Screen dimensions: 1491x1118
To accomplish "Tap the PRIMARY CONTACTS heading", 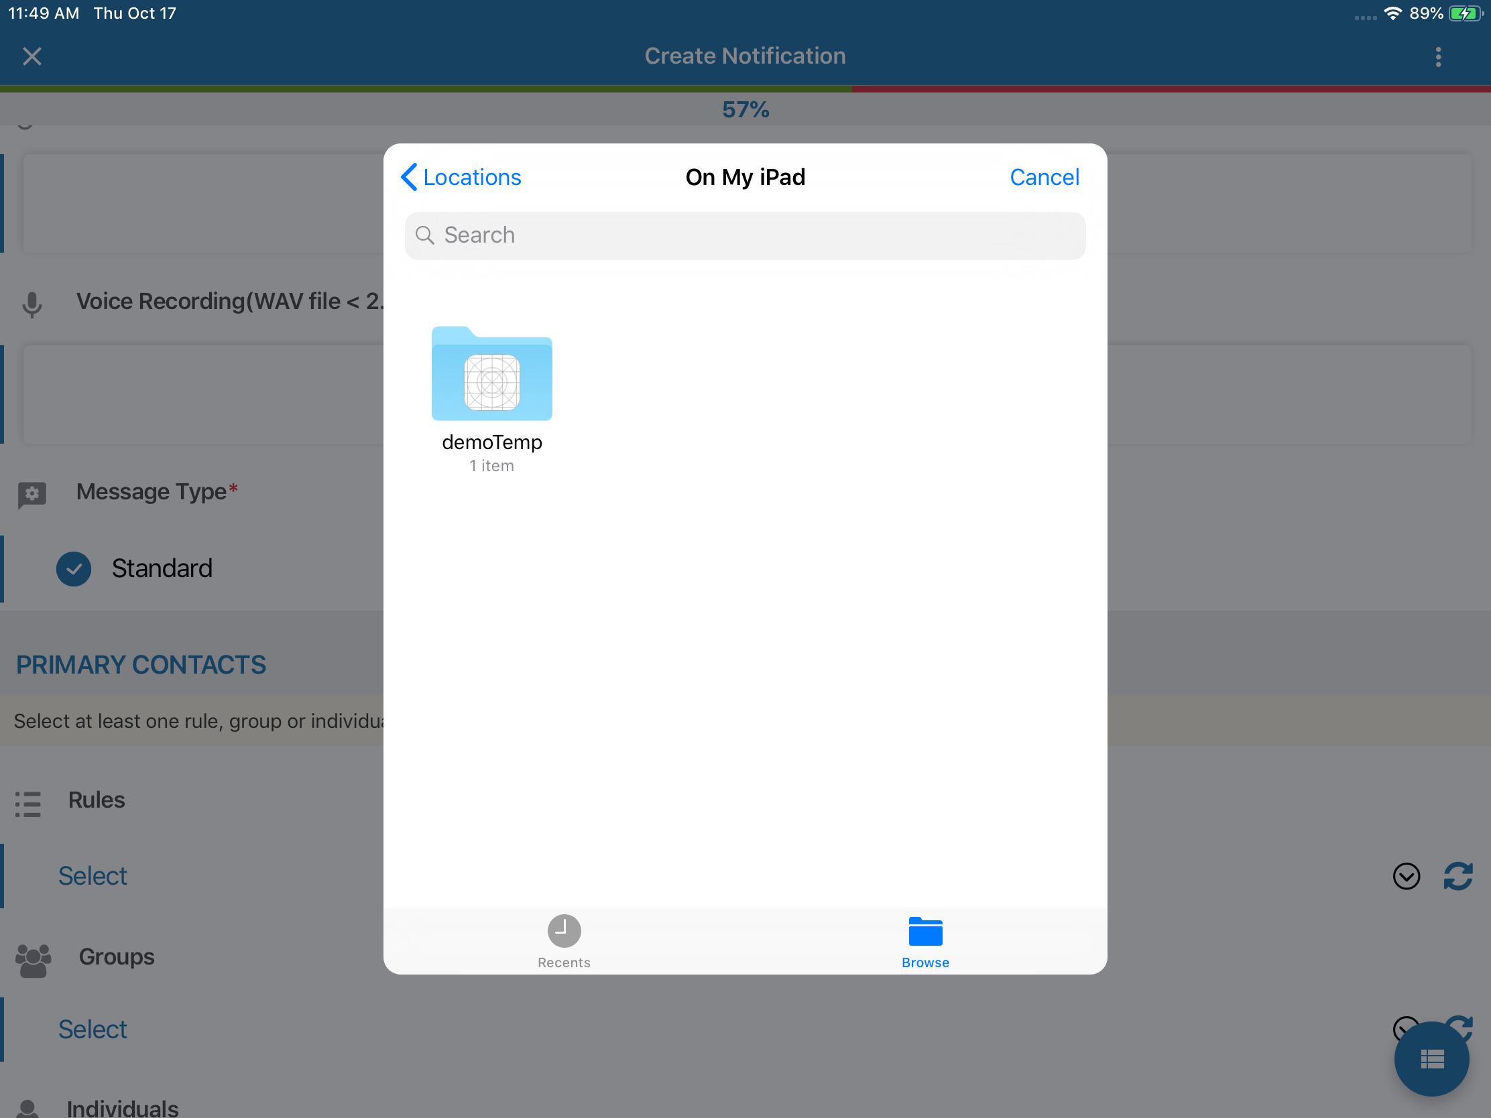I will [141, 665].
